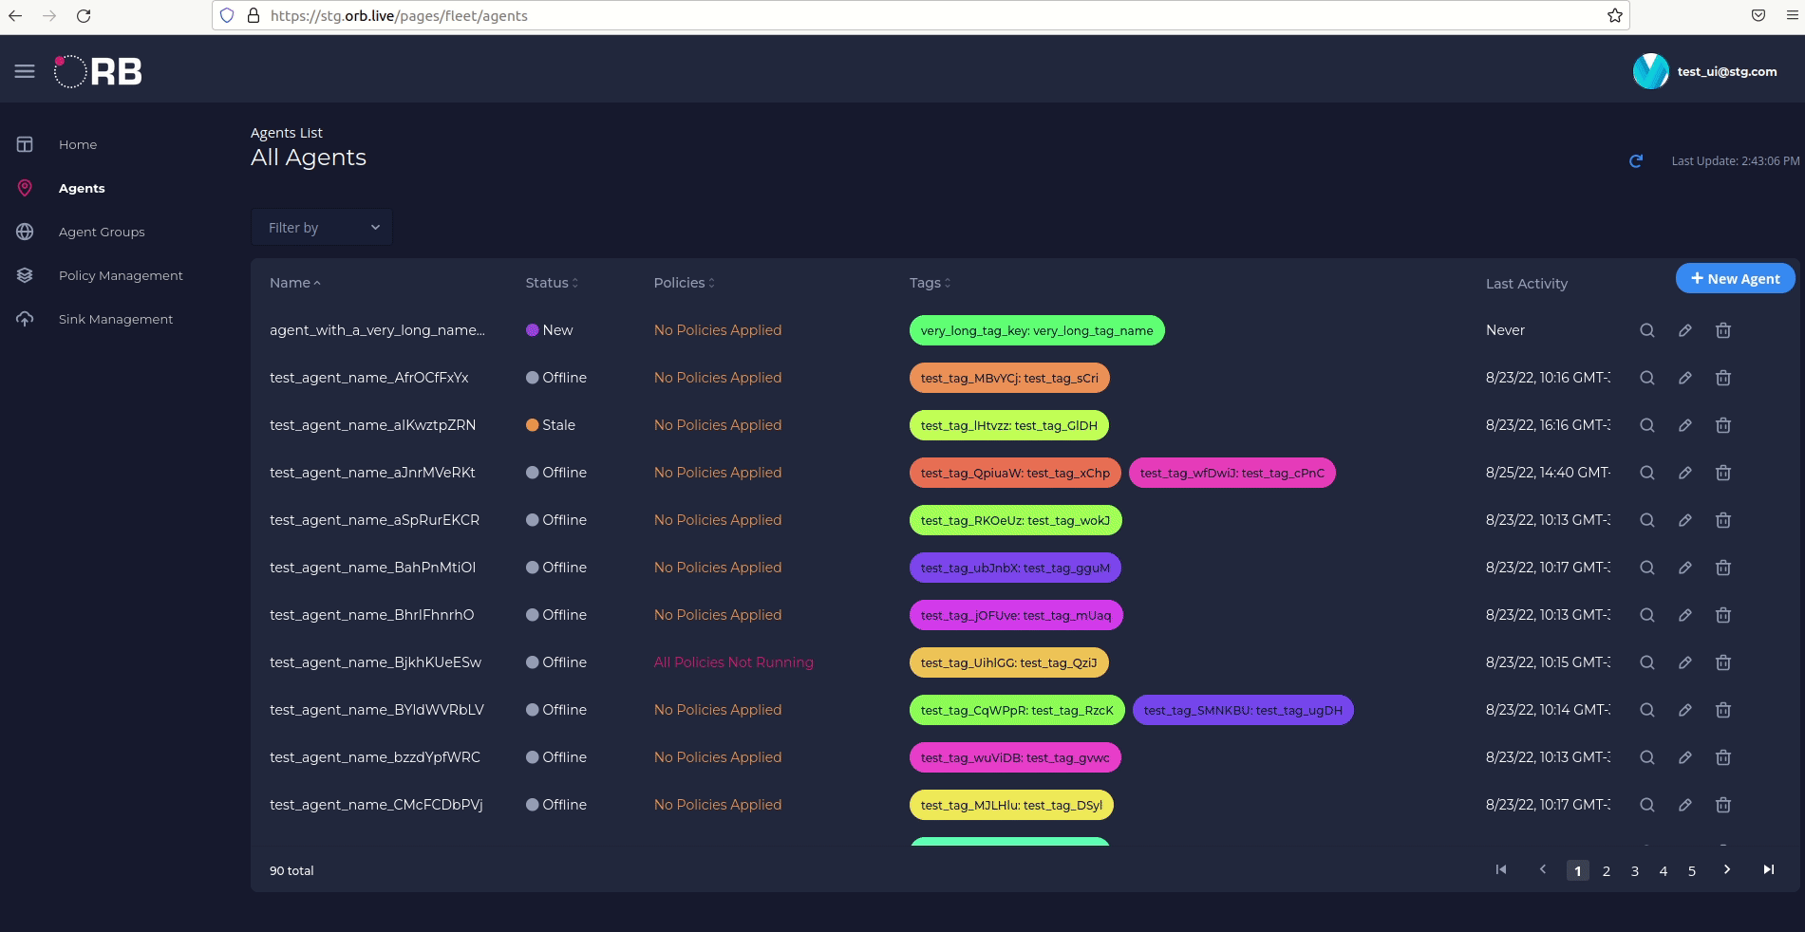This screenshot has width=1805, height=932.
Task: Jump to last page of agents
Action: coord(1769,869)
